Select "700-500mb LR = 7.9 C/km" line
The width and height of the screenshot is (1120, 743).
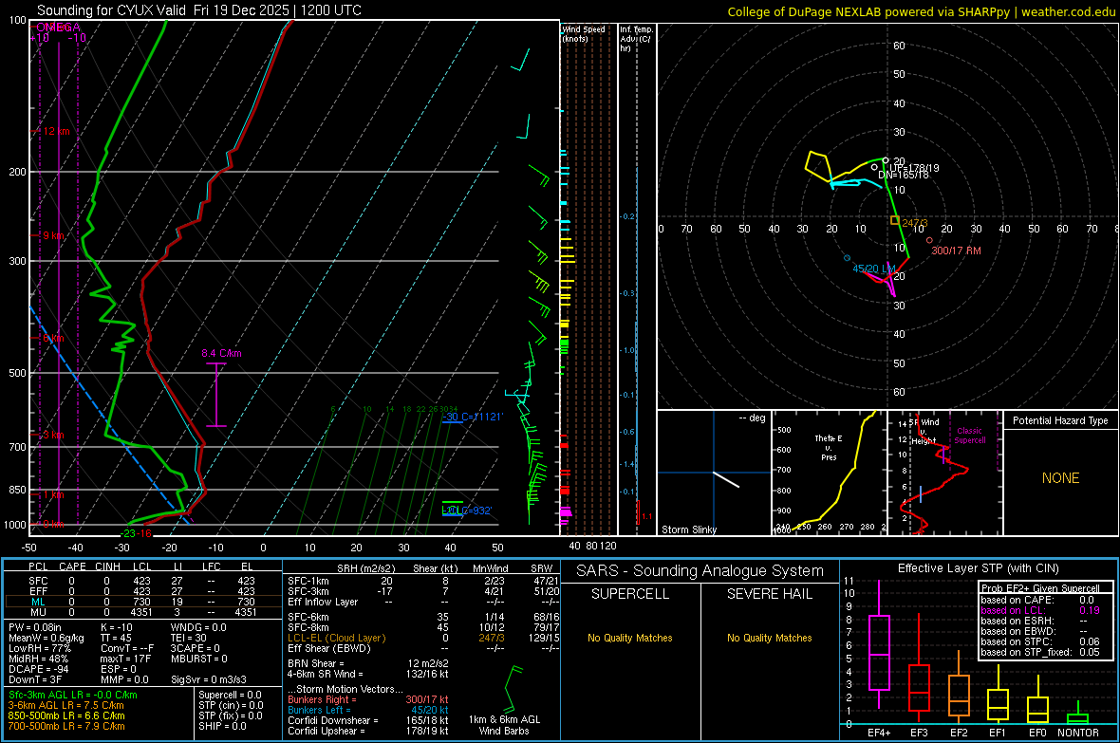tap(66, 726)
